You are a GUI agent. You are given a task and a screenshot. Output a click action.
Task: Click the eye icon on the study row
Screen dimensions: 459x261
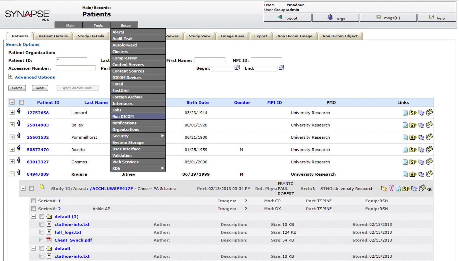point(429,189)
